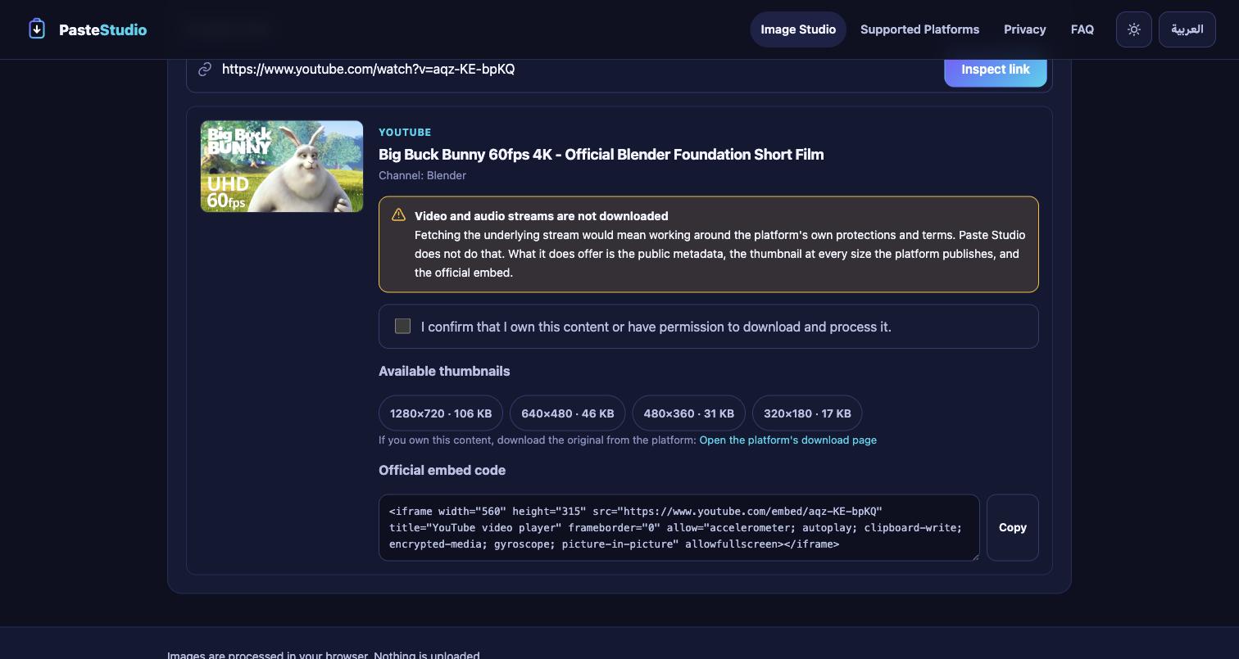
Task: Copy the official embed code
Action: point(1013,527)
